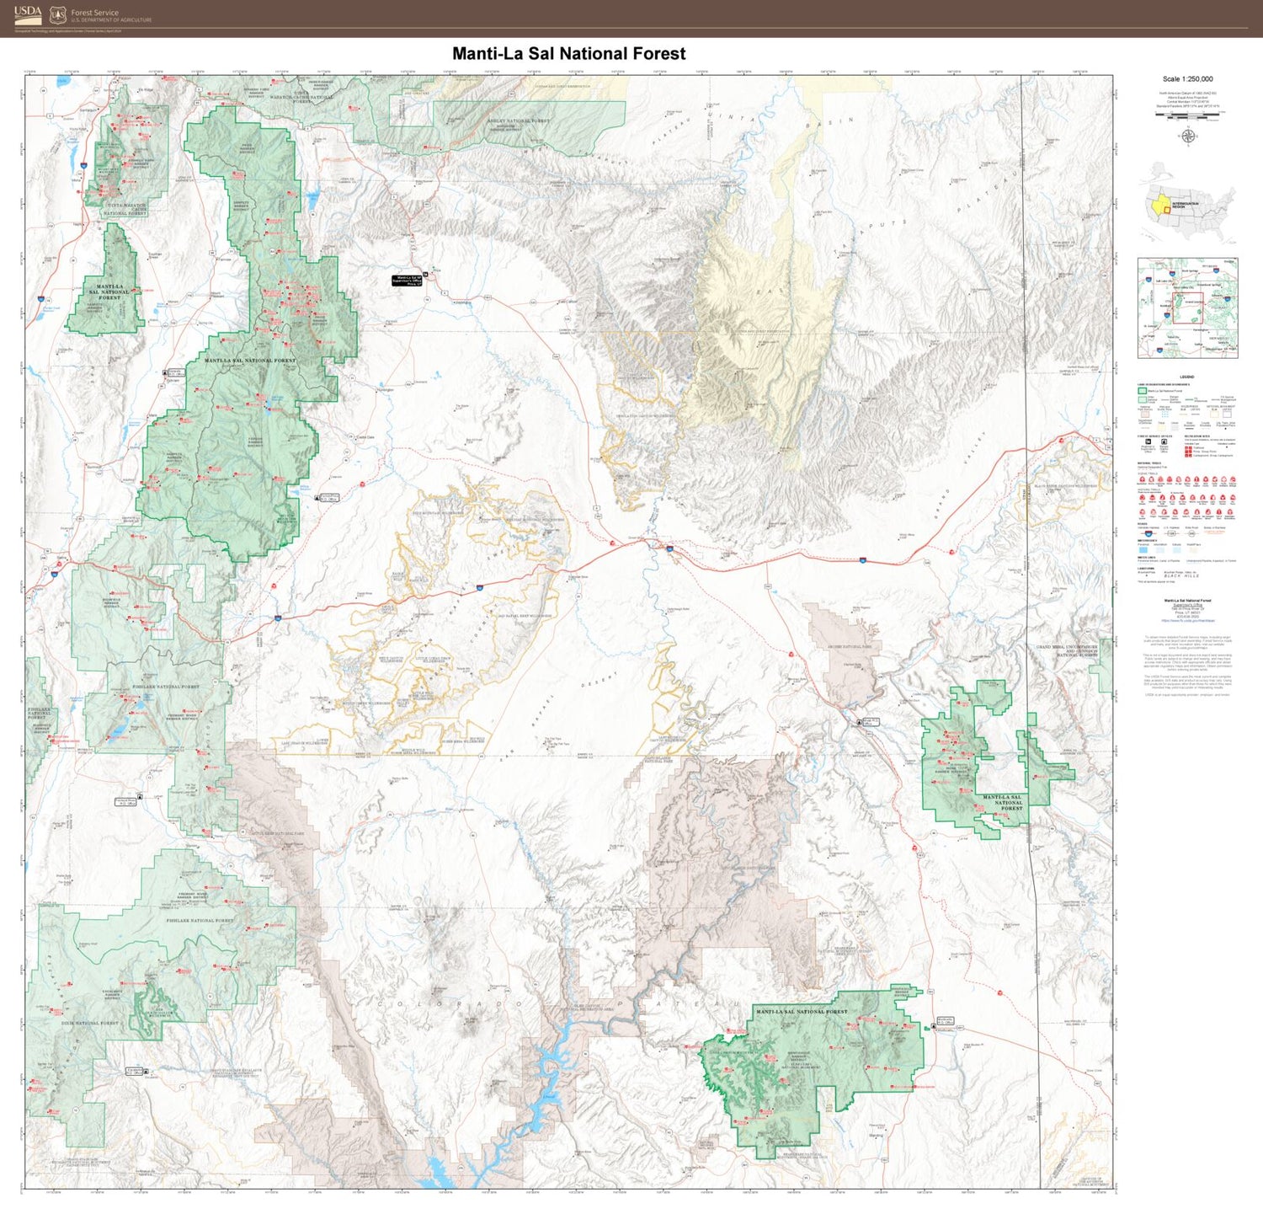Screen dimensions: 1263x1214
Task: Click the 'LEGEND' heading
Action: 1187,377
